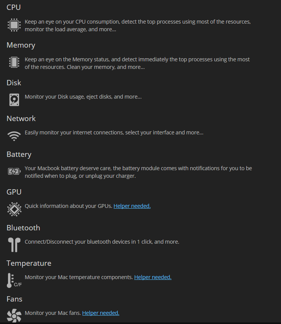Click the Disk drive icon
The height and width of the screenshot is (324, 281).
[x=14, y=99]
